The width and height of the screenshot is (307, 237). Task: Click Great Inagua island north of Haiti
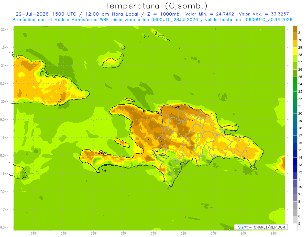(x=113, y=61)
